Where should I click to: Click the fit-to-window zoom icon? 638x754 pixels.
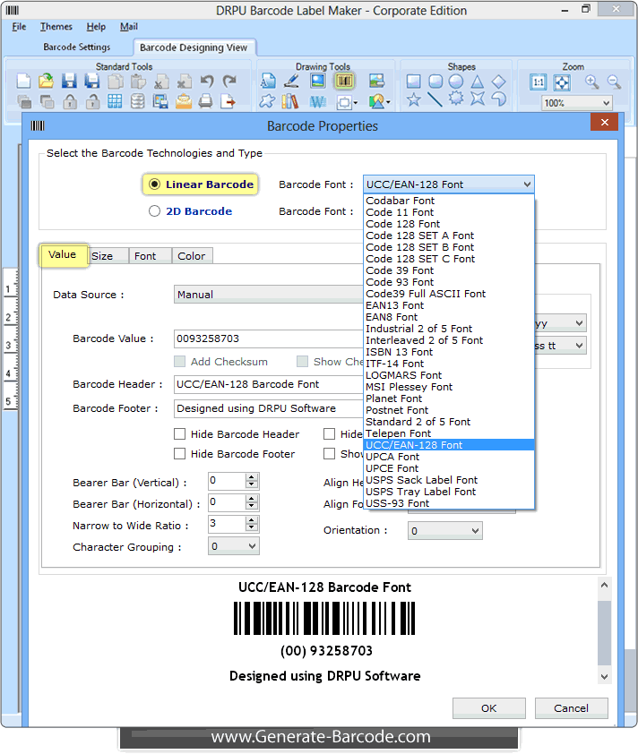(562, 82)
